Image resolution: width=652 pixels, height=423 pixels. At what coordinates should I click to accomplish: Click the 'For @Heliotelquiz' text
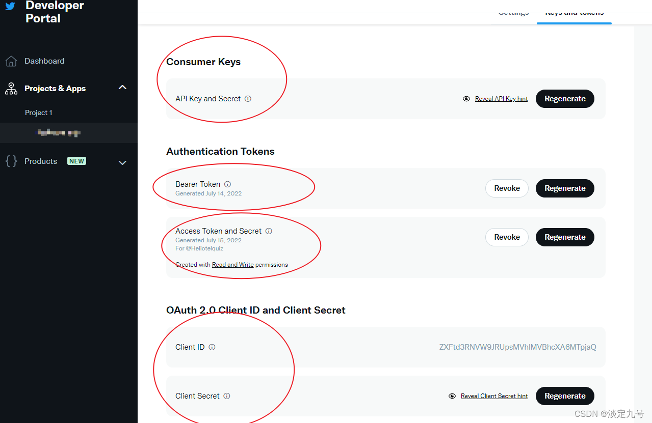[x=199, y=248]
